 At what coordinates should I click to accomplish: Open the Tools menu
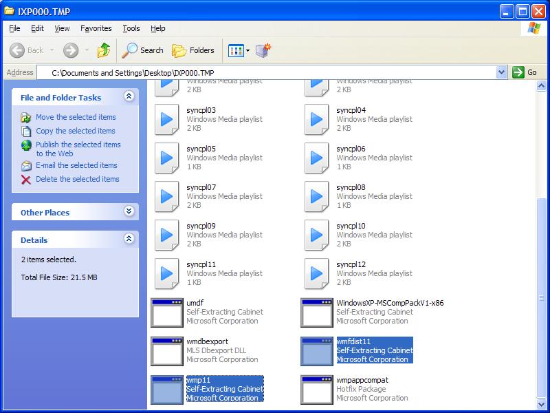pos(130,28)
